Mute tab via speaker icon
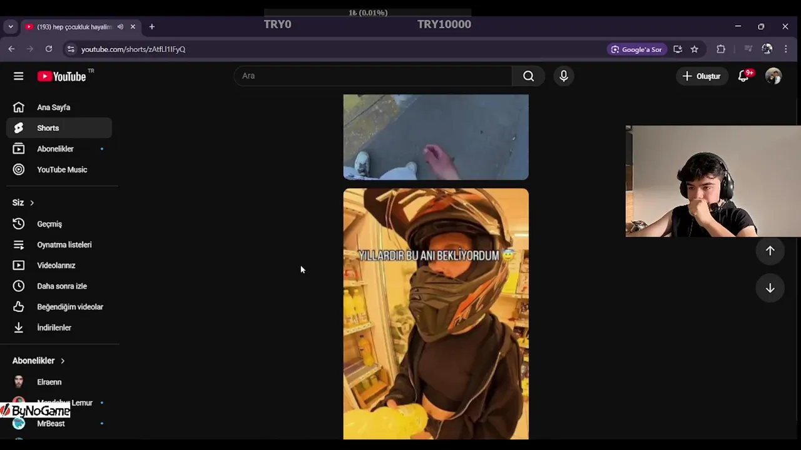Image resolution: width=801 pixels, height=450 pixels. point(120,27)
